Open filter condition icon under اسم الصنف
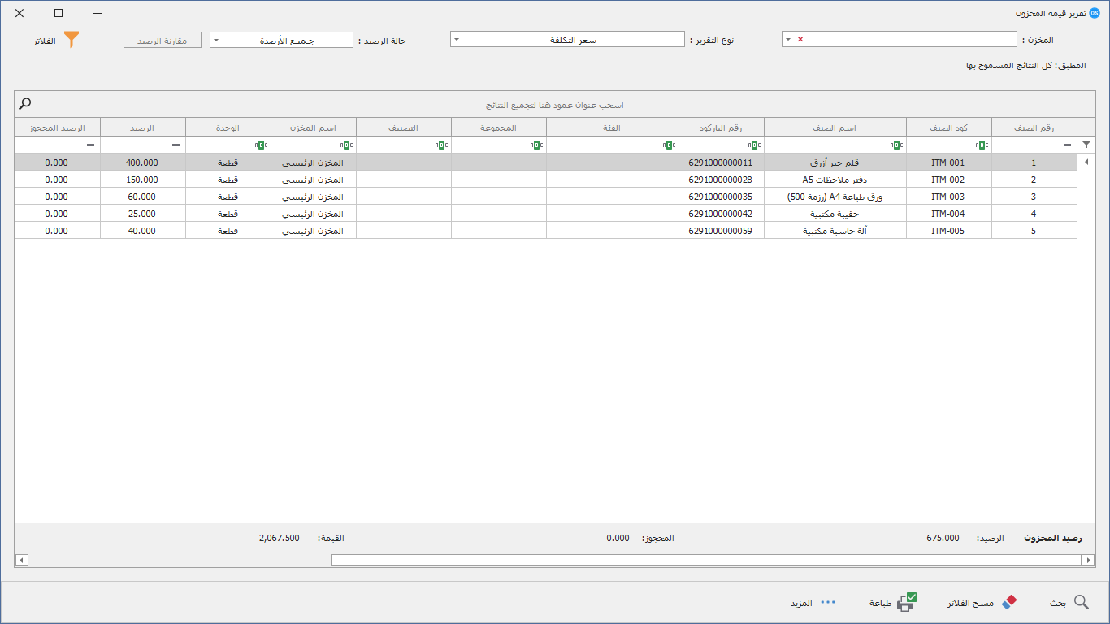Viewport: 1110px width, 624px height. pyautogui.click(x=896, y=145)
